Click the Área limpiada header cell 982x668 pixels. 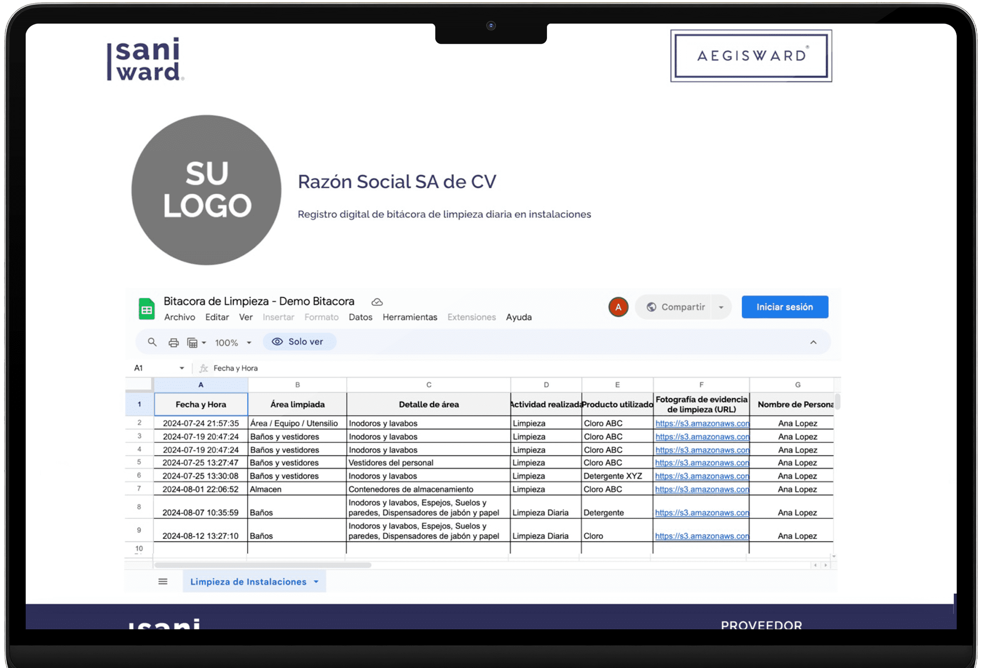pos(297,405)
